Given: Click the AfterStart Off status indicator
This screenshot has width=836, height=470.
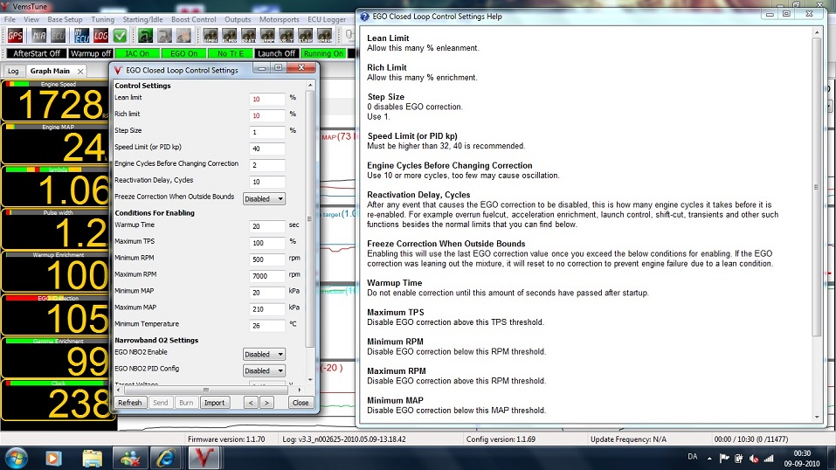Looking at the screenshot, I should (37, 53).
